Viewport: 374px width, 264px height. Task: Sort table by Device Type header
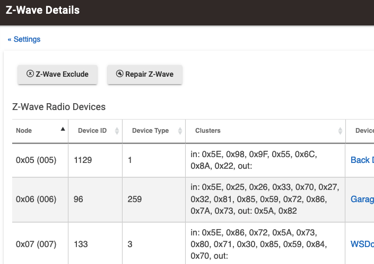(x=154, y=131)
